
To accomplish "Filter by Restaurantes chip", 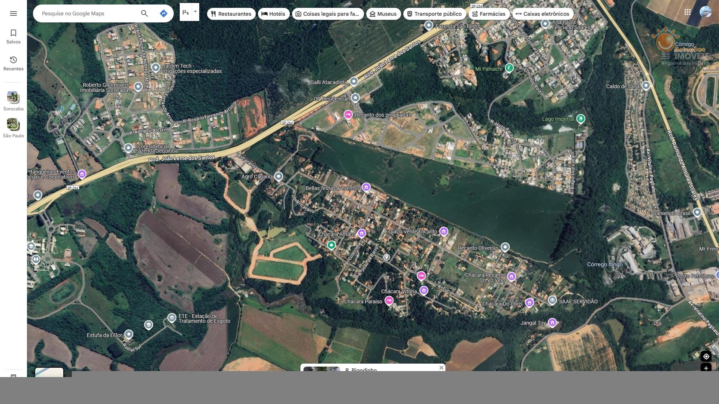I will coord(231,14).
